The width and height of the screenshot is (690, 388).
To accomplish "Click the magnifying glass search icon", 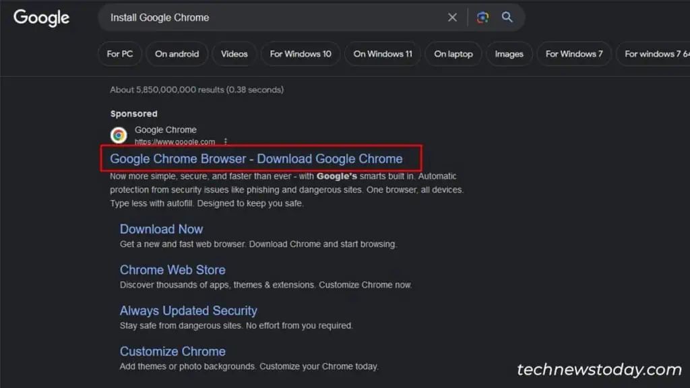I will click(x=507, y=17).
